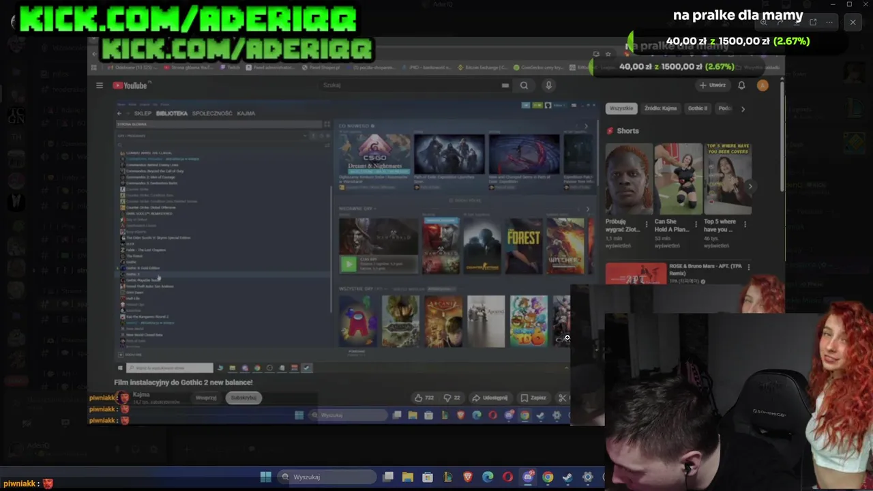Viewport: 873px width, 491px height.
Task: Open the overlay popout icon at top right
Action: [x=813, y=23]
